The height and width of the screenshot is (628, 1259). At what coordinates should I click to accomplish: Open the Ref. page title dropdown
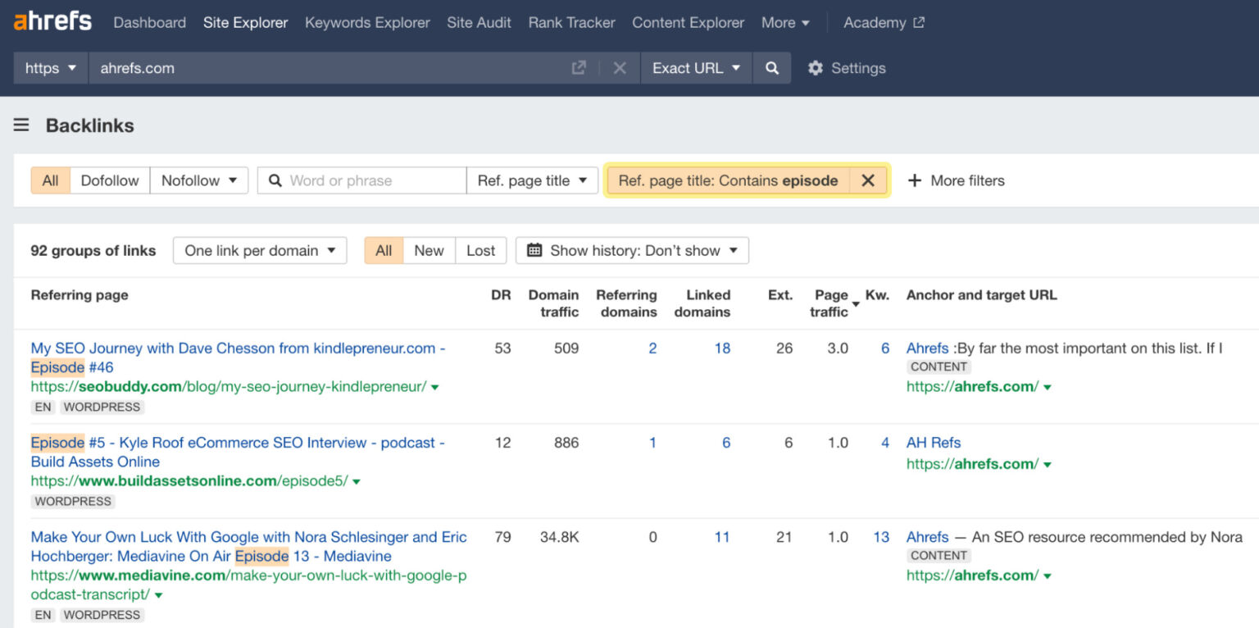point(533,180)
